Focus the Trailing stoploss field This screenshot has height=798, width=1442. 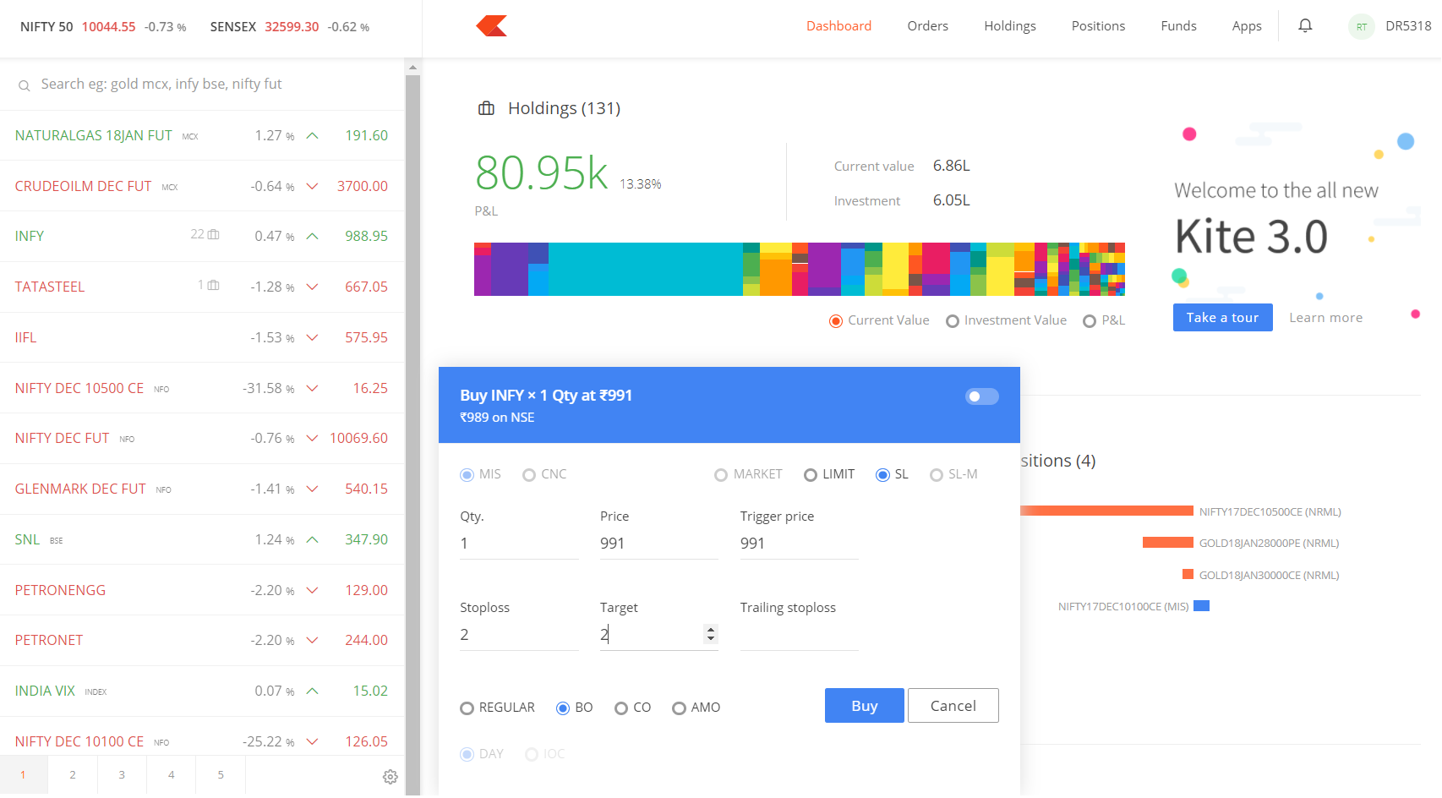coord(800,635)
